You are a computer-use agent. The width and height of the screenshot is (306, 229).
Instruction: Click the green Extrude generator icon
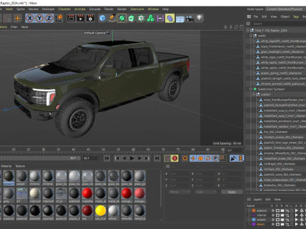click(x=131, y=18)
